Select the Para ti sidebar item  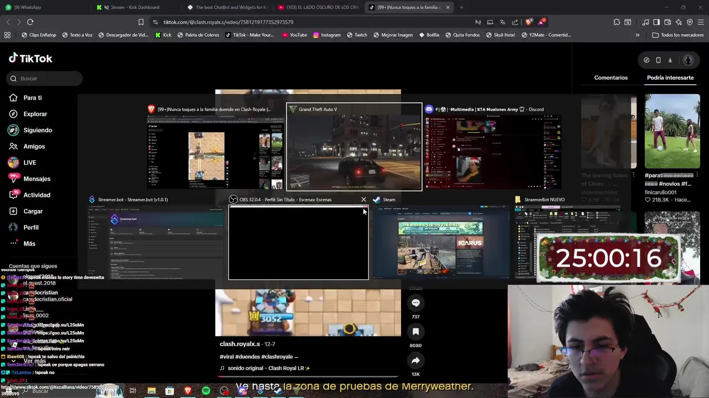[x=32, y=98]
